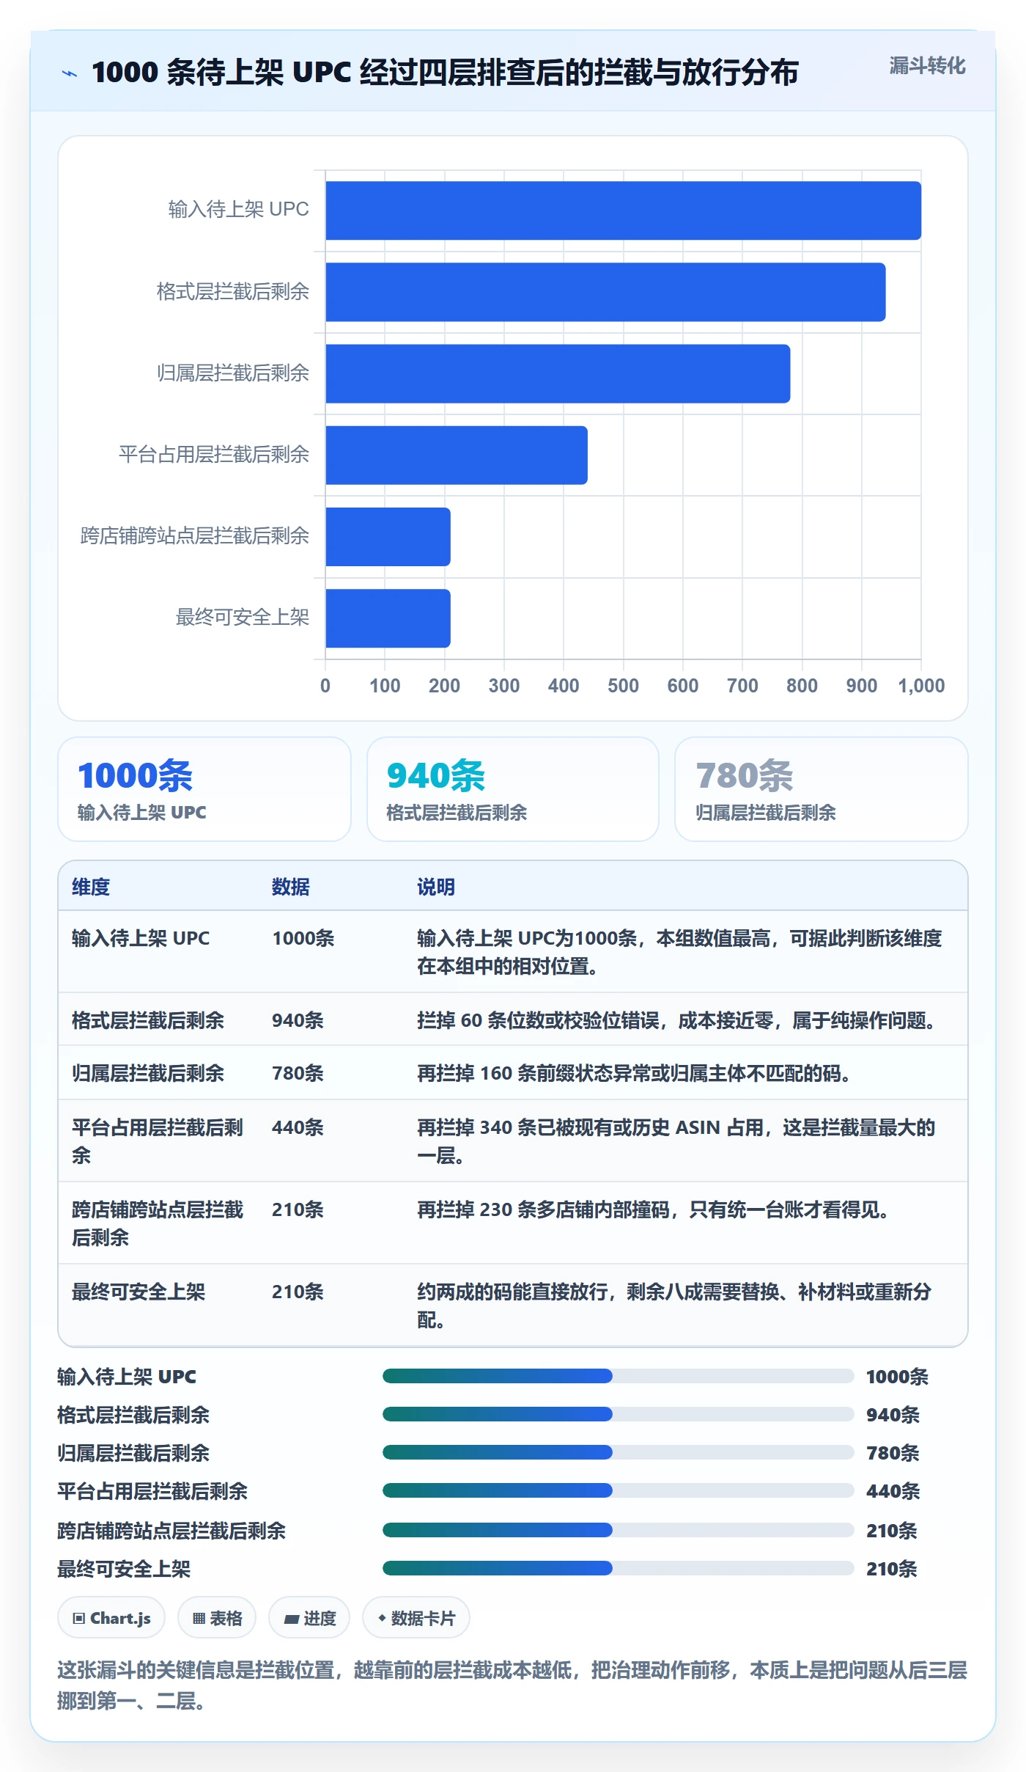Click the 440条 table cell
The width and height of the screenshot is (1026, 1772).
298,1127
